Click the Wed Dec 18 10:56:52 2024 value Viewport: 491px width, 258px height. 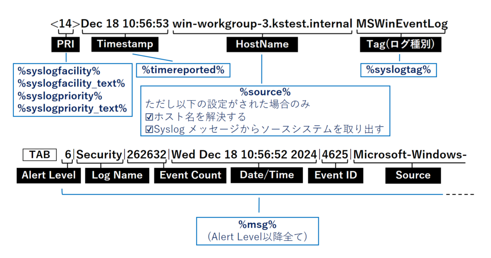tap(244, 155)
